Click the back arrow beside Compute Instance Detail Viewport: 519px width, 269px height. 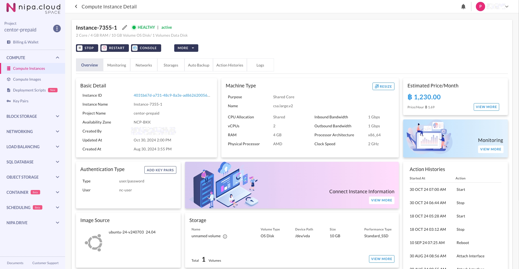click(76, 7)
